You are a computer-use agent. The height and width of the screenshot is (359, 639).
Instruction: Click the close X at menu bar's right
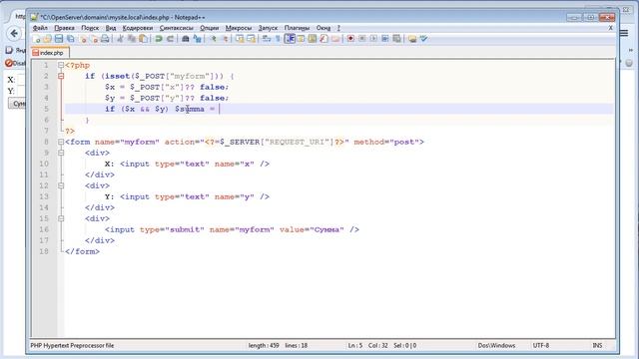click(x=610, y=28)
